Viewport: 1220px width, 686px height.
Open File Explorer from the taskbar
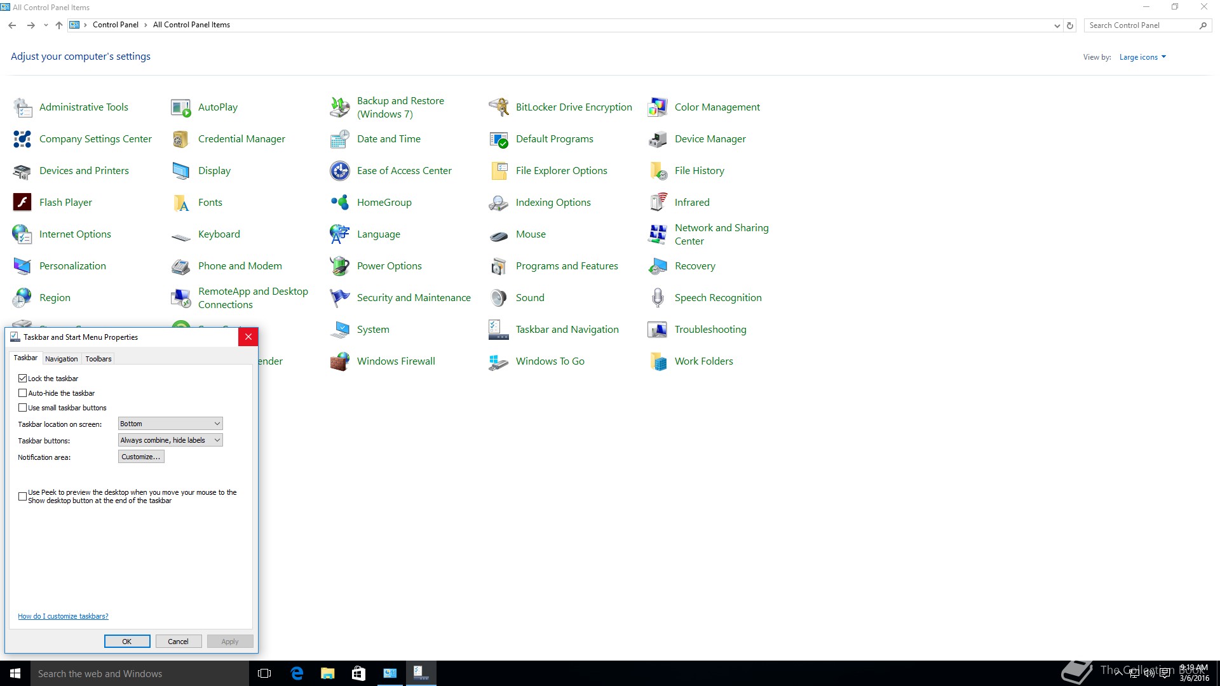coord(327,673)
